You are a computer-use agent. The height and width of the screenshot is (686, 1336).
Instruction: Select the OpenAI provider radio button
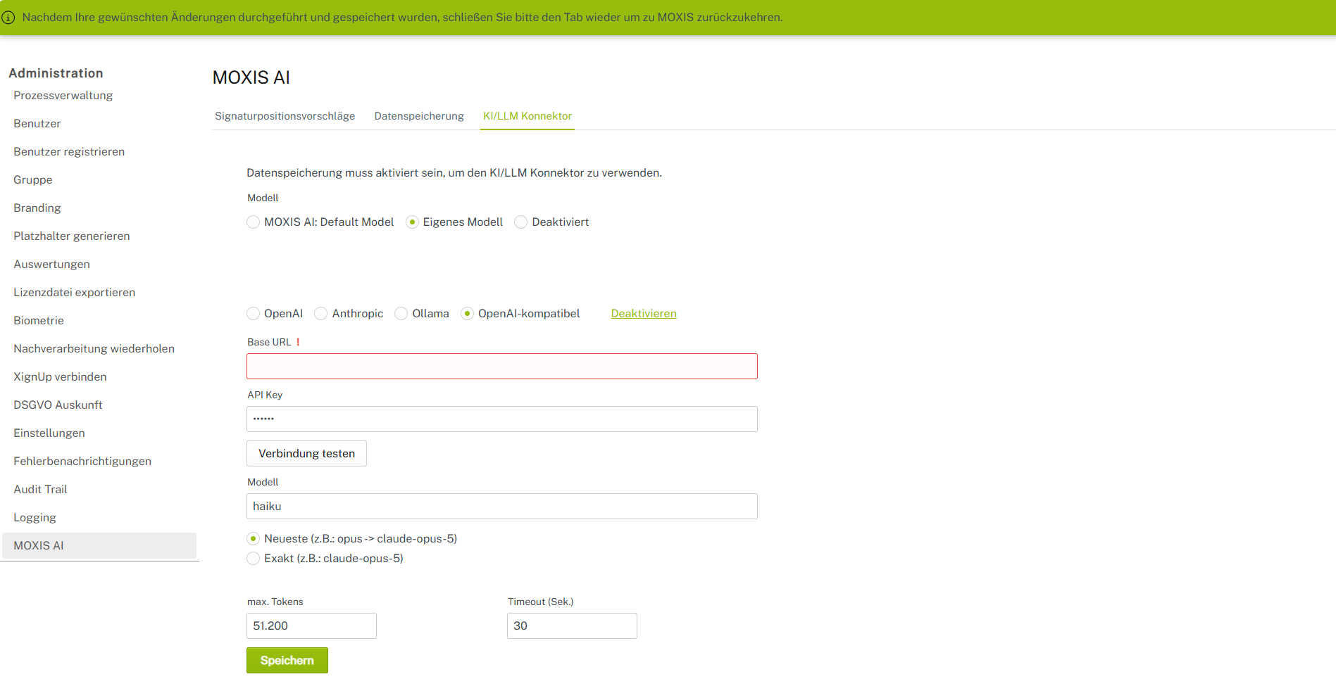coord(254,314)
